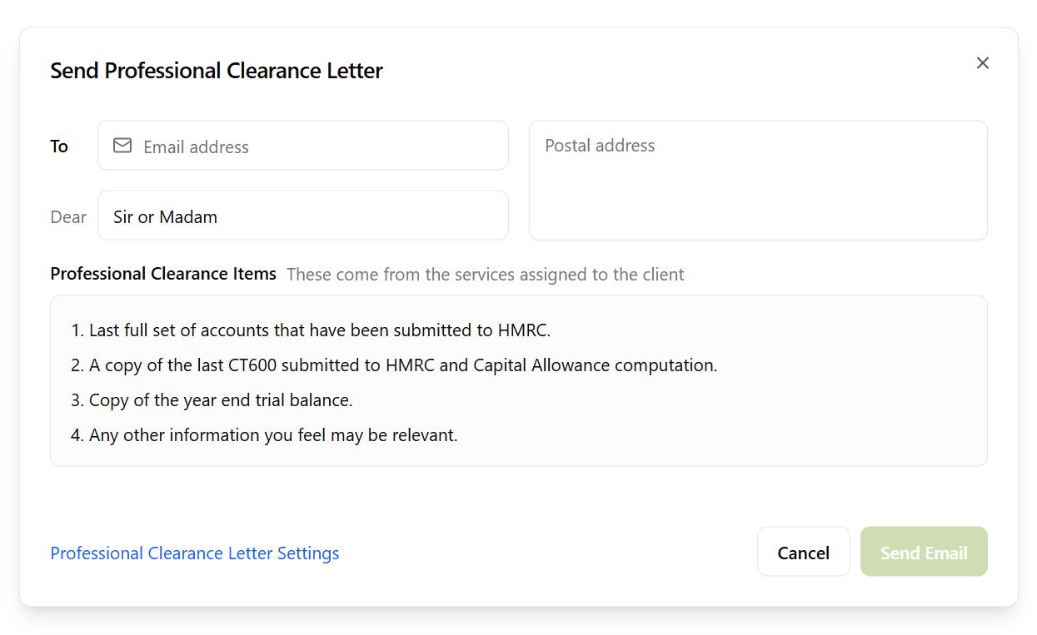This screenshot has width=1037, height=635.
Task: Click the clearance items list container
Action: (518, 380)
